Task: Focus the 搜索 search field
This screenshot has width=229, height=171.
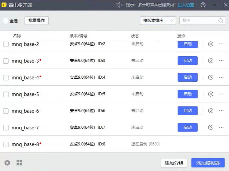Action: point(203,20)
